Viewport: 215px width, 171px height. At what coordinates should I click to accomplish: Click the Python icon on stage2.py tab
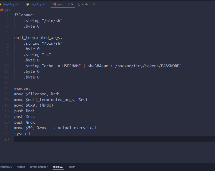[x=27, y=4]
